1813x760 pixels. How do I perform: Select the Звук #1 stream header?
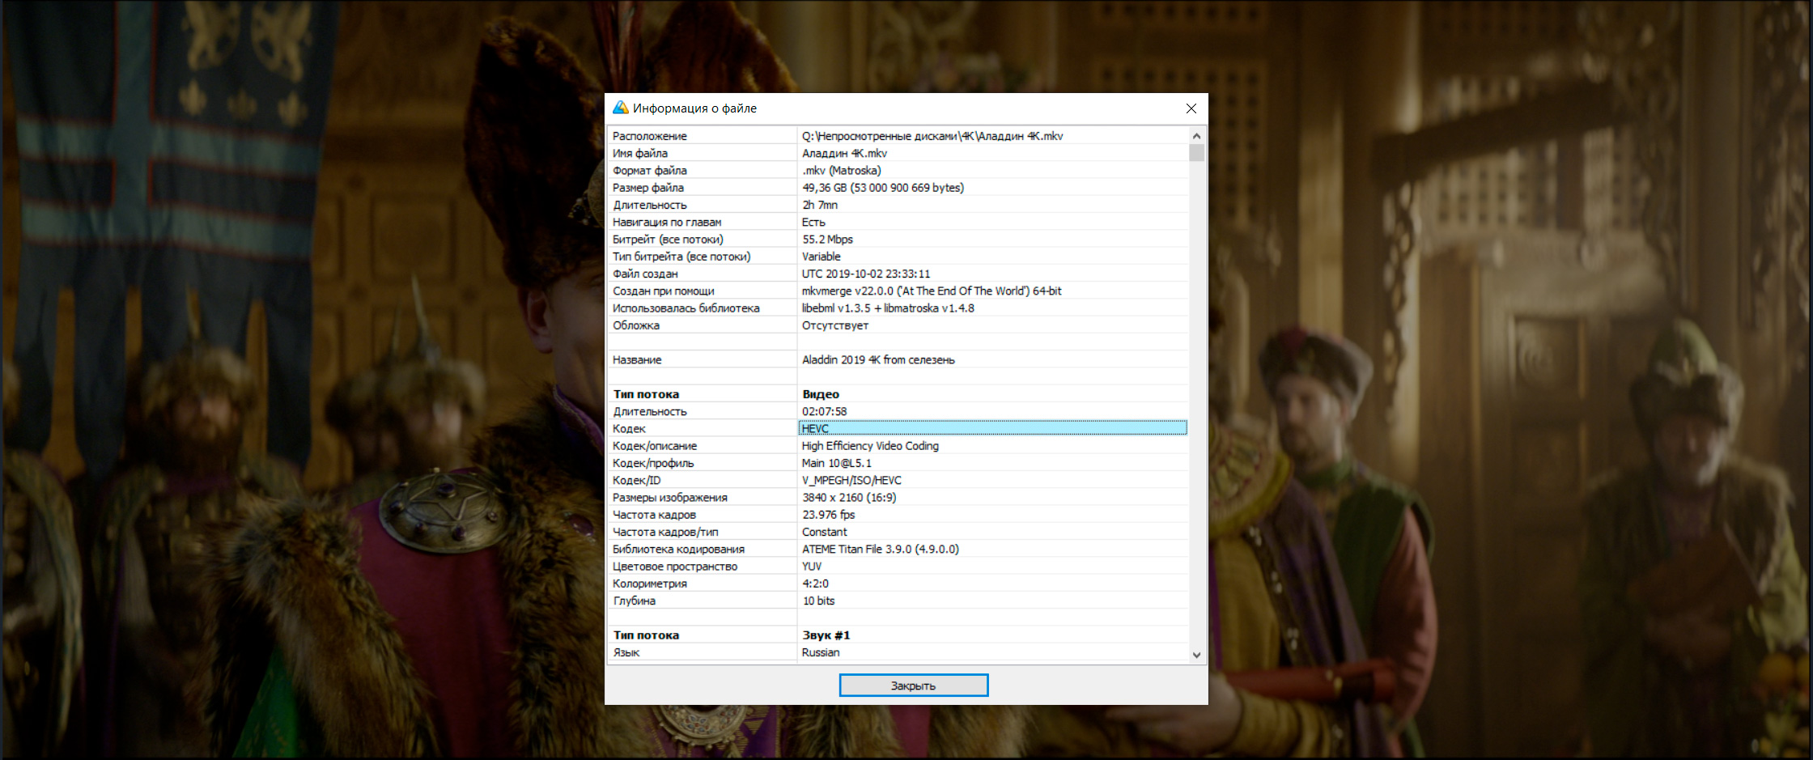click(x=826, y=635)
